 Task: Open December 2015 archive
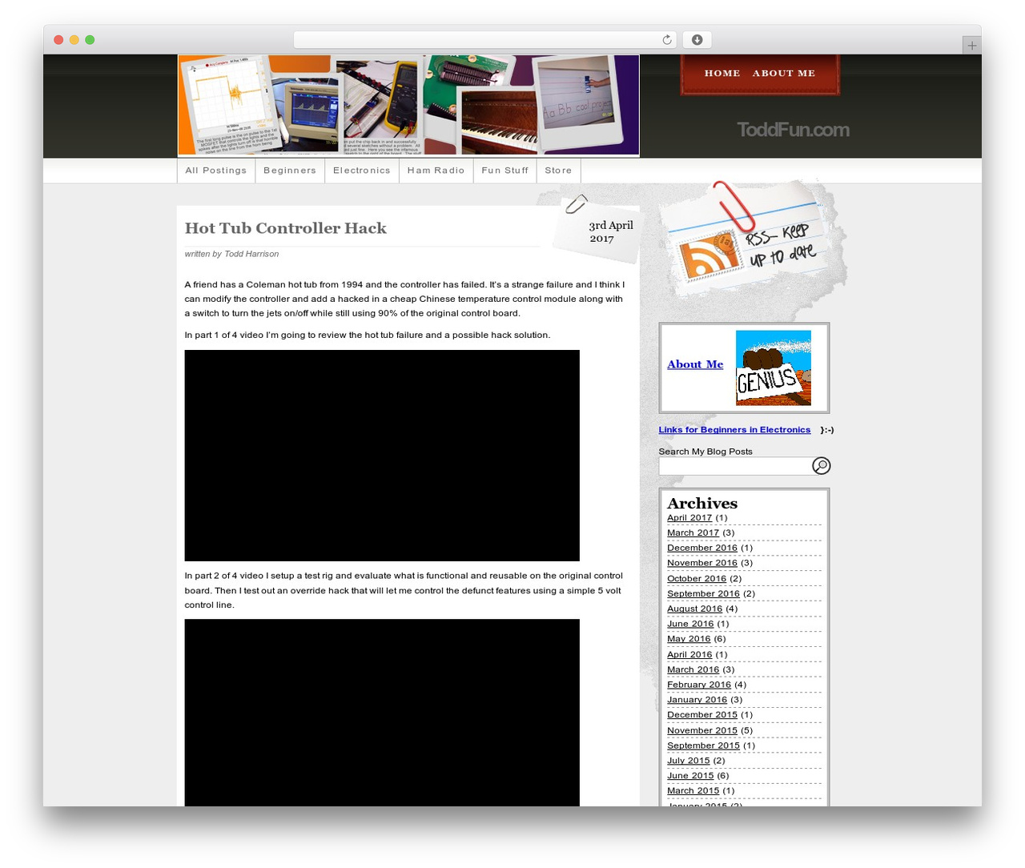pyautogui.click(x=702, y=716)
